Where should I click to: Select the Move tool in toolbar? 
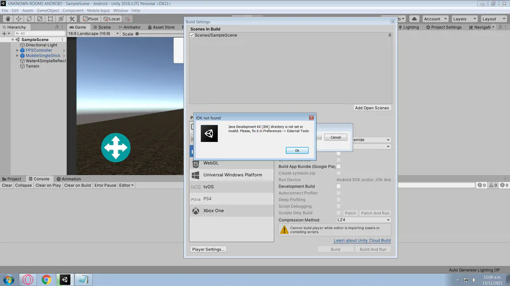point(19,19)
